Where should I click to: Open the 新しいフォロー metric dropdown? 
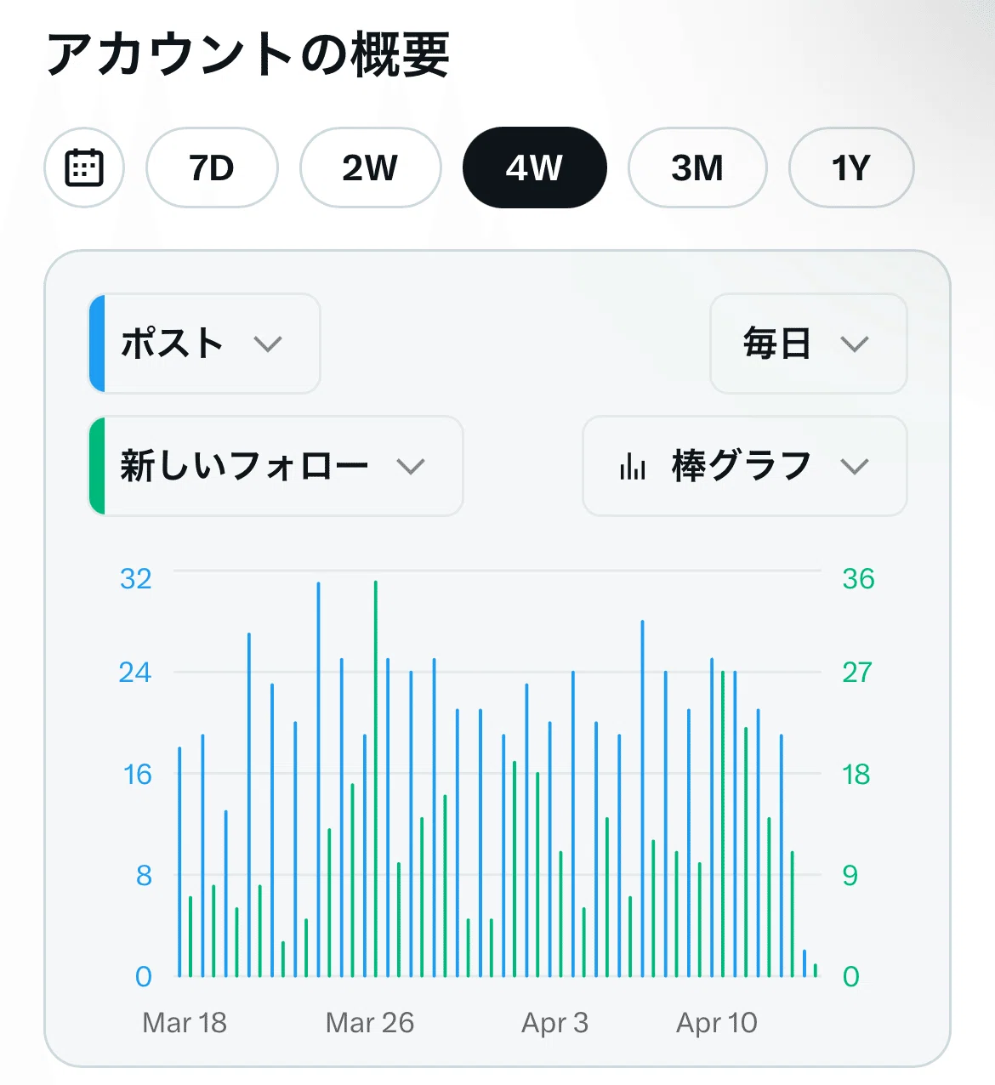276,466
